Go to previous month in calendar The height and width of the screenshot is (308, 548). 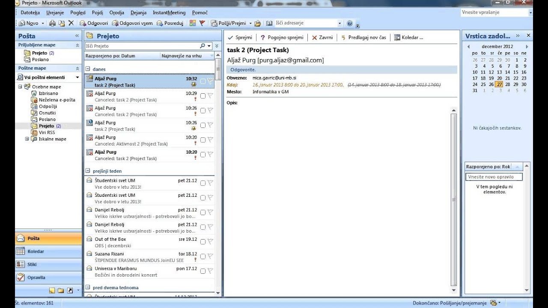(x=468, y=47)
